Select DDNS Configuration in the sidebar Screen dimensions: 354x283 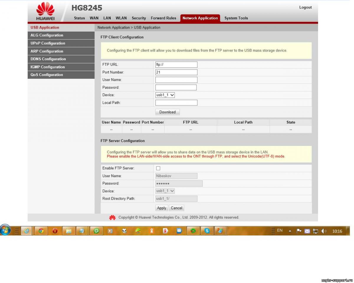[x=48, y=59]
